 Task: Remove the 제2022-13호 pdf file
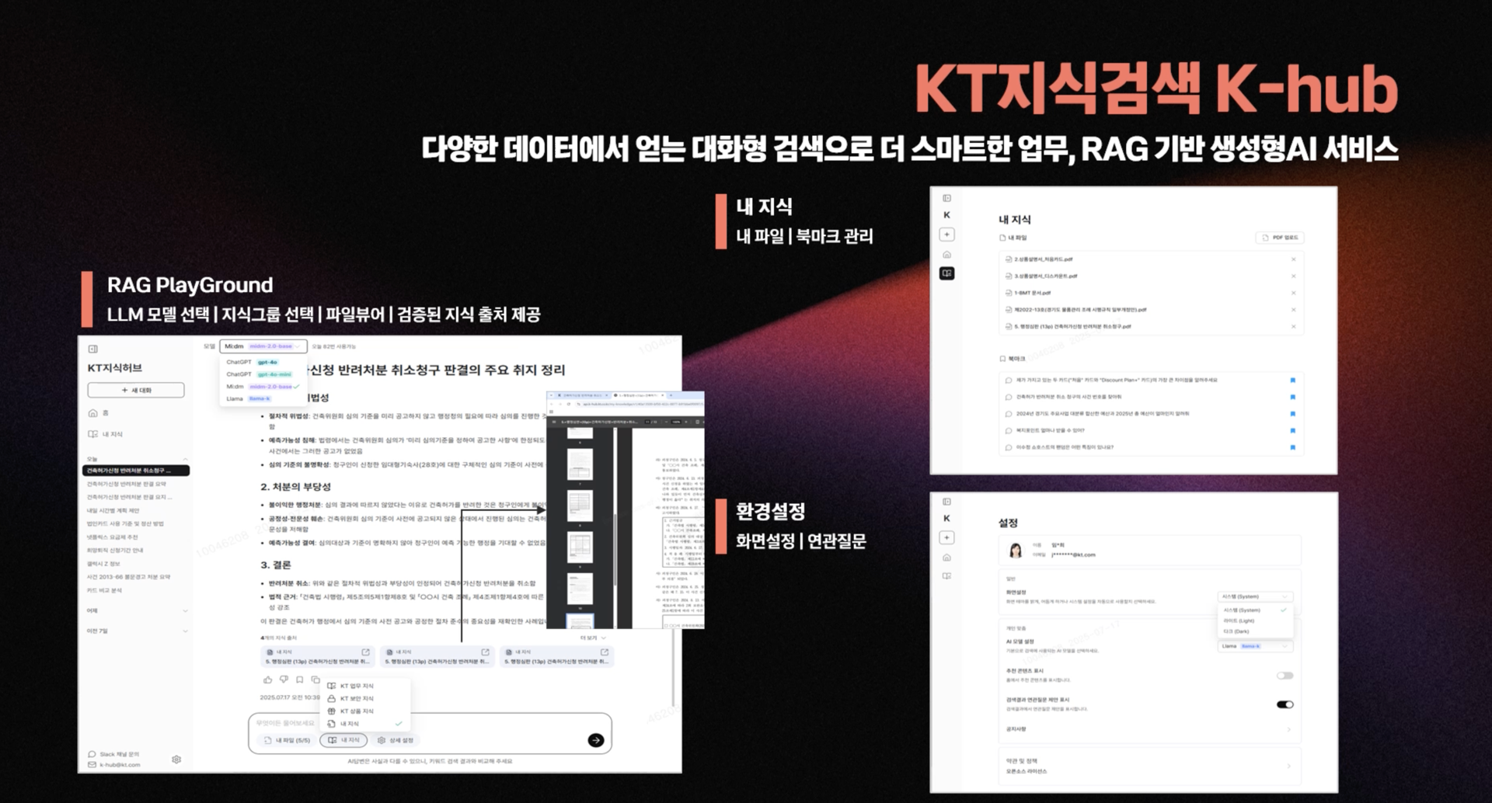pos(1293,310)
